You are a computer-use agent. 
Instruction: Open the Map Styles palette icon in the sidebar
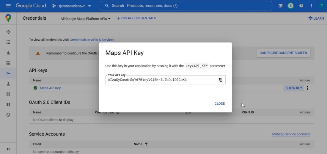click(8, 115)
